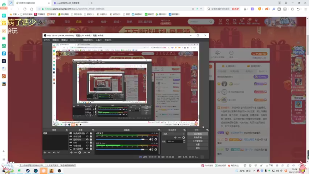The height and width of the screenshot is (174, 309).
Task: Expand Douyu 游戏 nav dropdown
Action: pos(117,22)
